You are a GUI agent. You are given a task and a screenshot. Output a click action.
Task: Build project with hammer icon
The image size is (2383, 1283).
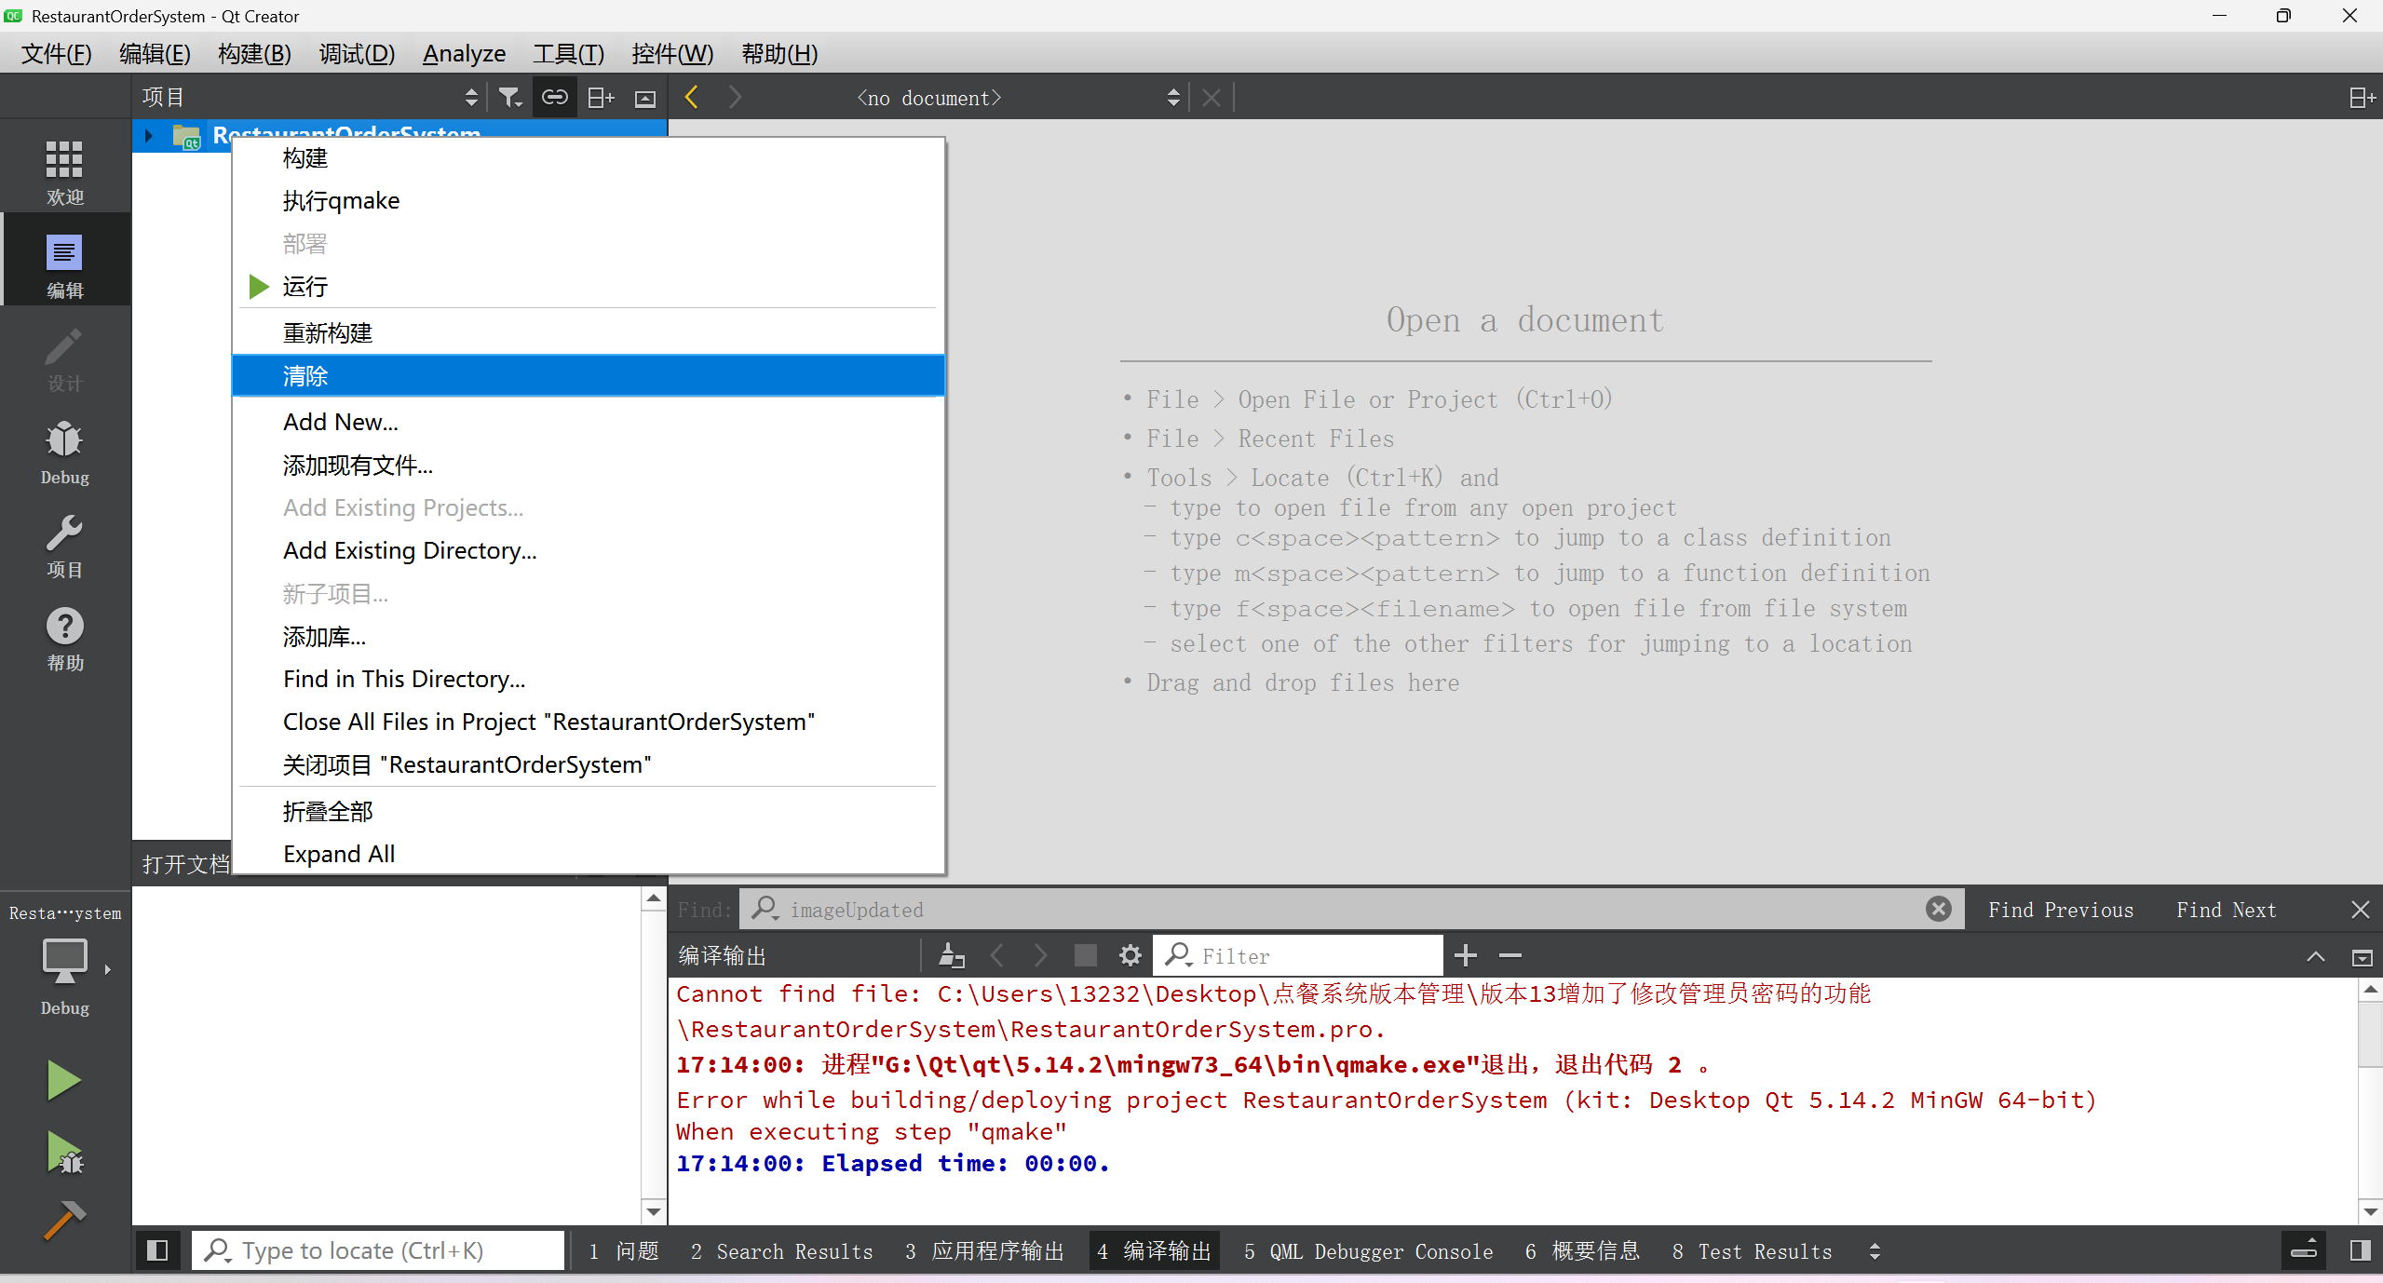point(64,1220)
